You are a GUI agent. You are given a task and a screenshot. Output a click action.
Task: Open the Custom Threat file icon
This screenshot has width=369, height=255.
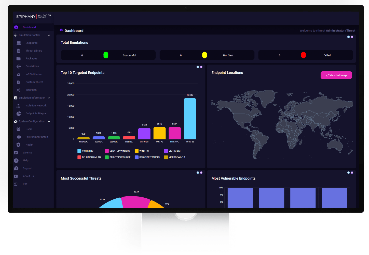coord(18,82)
